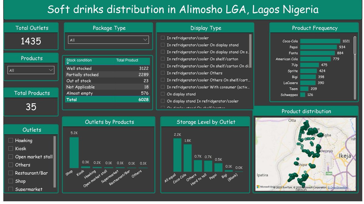Click the Sprite frequency bar

click(x=308, y=71)
